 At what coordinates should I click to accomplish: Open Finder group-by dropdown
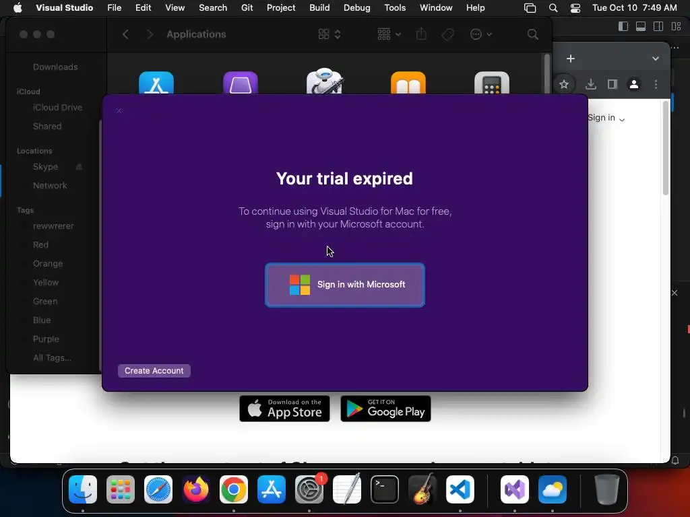(x=389, y=34)
